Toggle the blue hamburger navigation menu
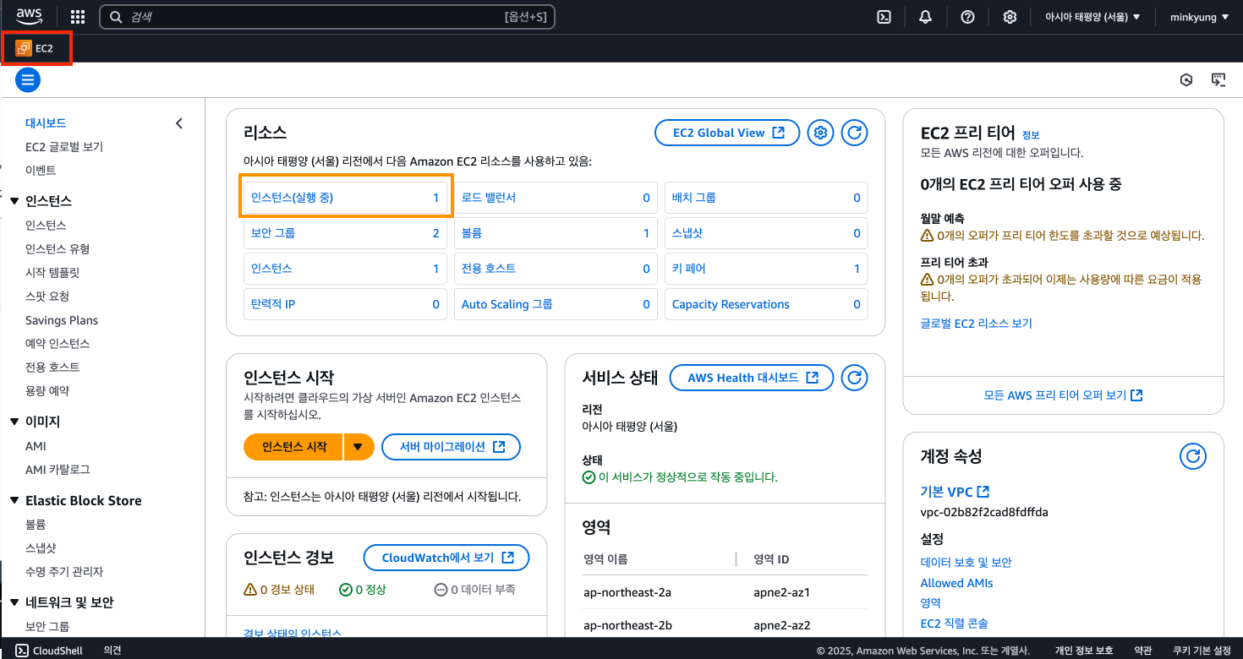Image resolution: width=1243 pixels, height=659 pixels. pyautogui.click(x=28, y=80)
